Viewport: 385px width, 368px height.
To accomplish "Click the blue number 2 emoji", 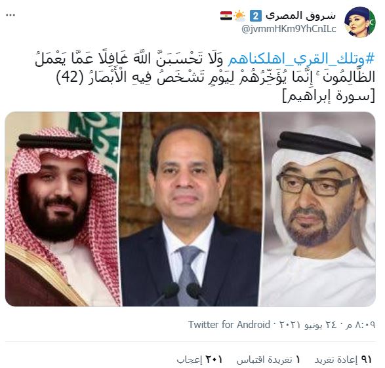I will click(x=256, y=16).
